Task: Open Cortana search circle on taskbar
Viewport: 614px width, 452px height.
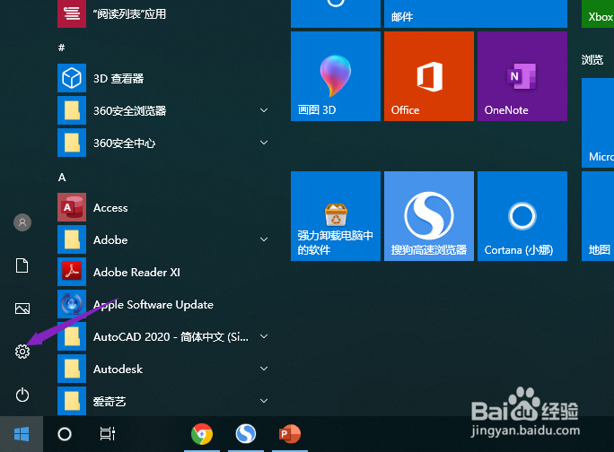Action: tap(65, 434)
